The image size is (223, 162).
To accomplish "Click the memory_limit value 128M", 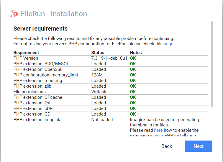I will [97, 75].
